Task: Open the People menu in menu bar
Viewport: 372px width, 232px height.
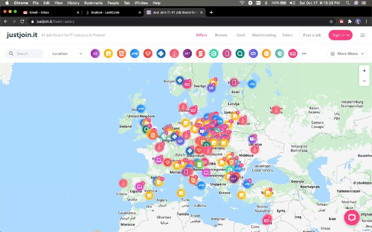Action: coord(113,3)
